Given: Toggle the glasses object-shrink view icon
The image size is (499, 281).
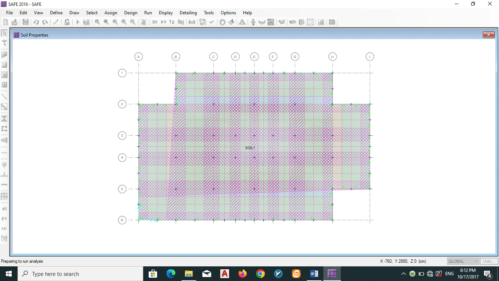Looking at the screenshot, I should coord(191,22).
